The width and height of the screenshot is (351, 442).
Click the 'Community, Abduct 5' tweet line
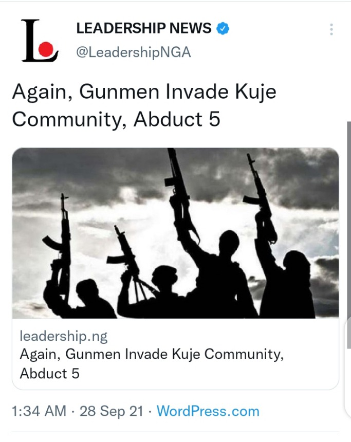(116, 120)
